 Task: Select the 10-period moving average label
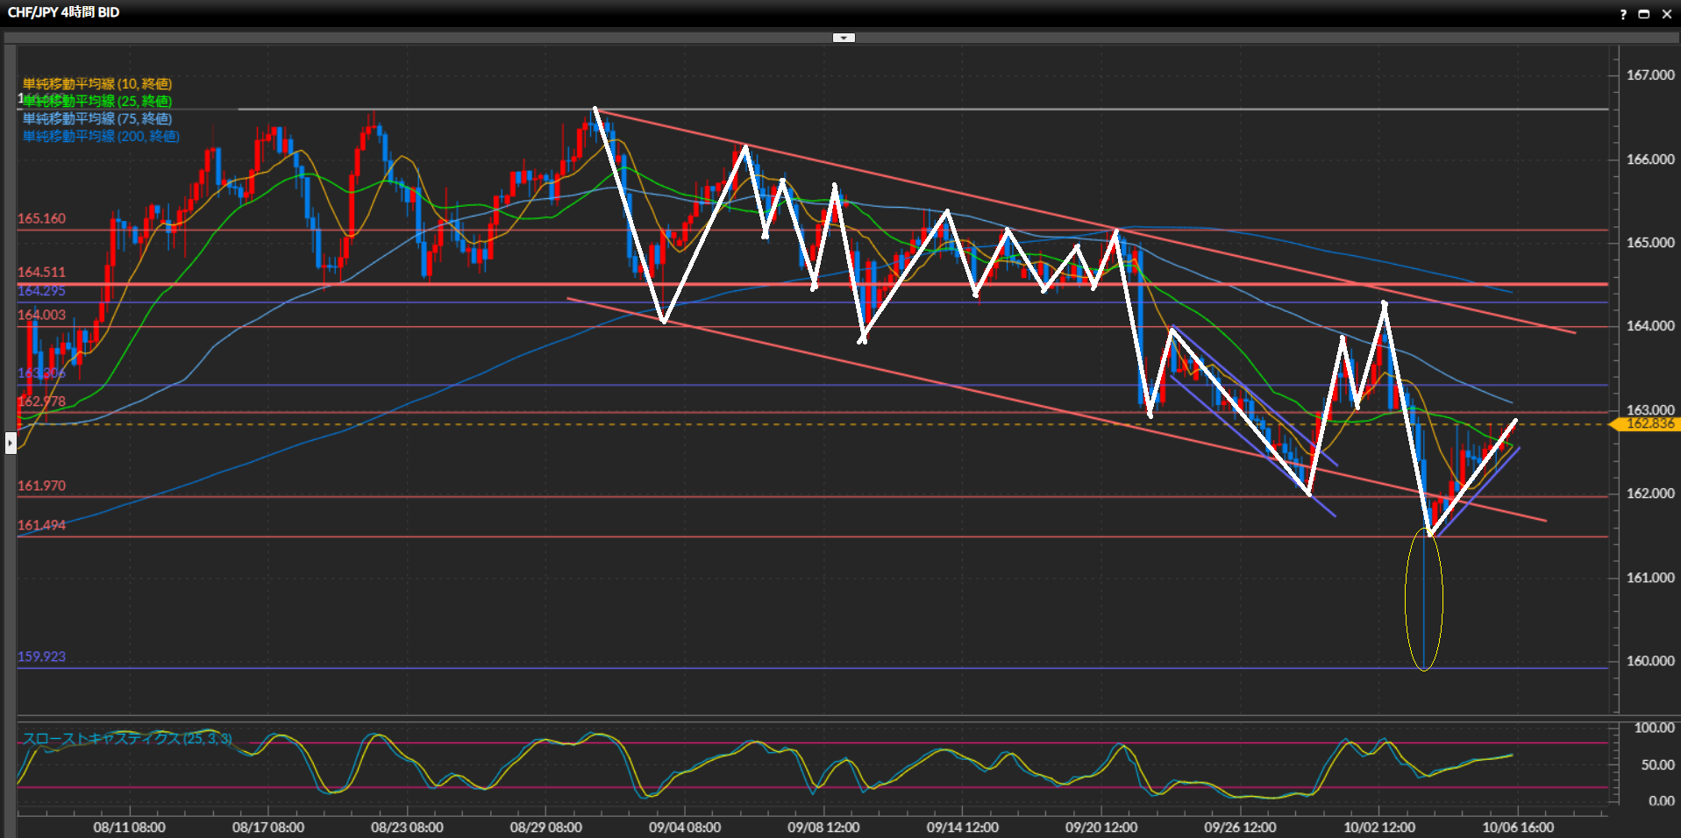pyautogui.click(x=96, y=84)
